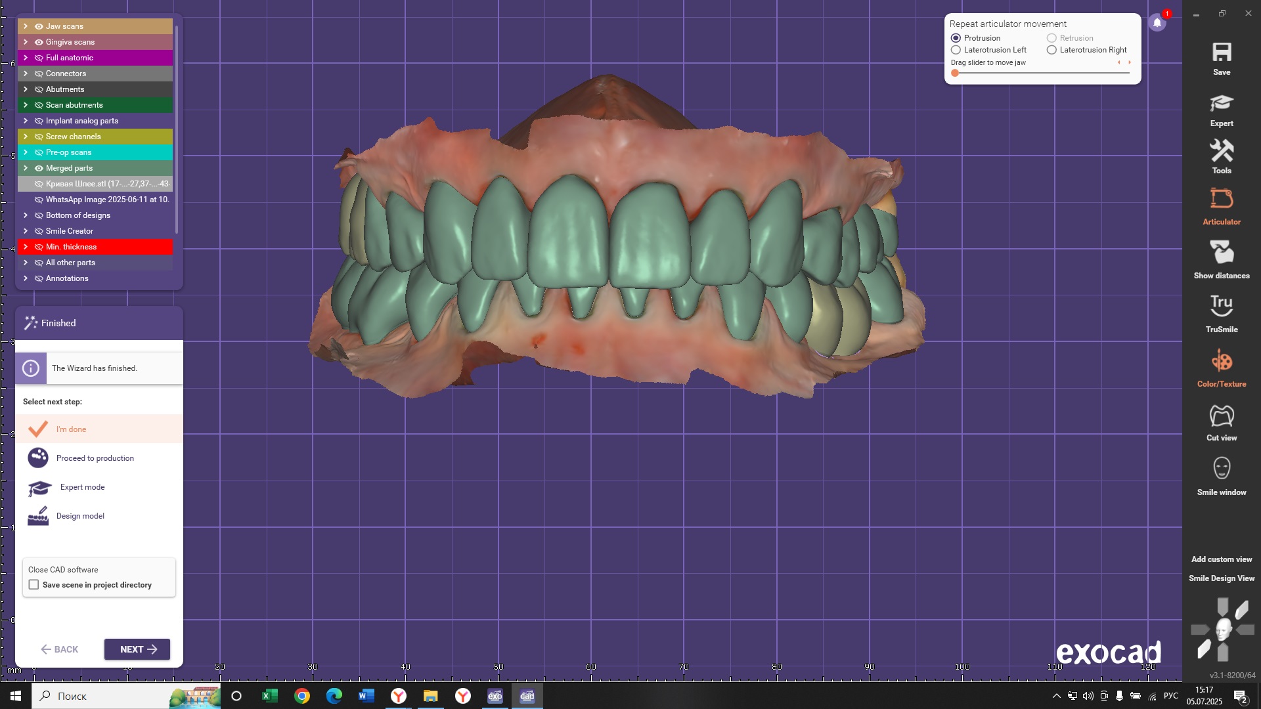
Task: Expand the Smile Creator tree item
Action: tap(26, 231)
